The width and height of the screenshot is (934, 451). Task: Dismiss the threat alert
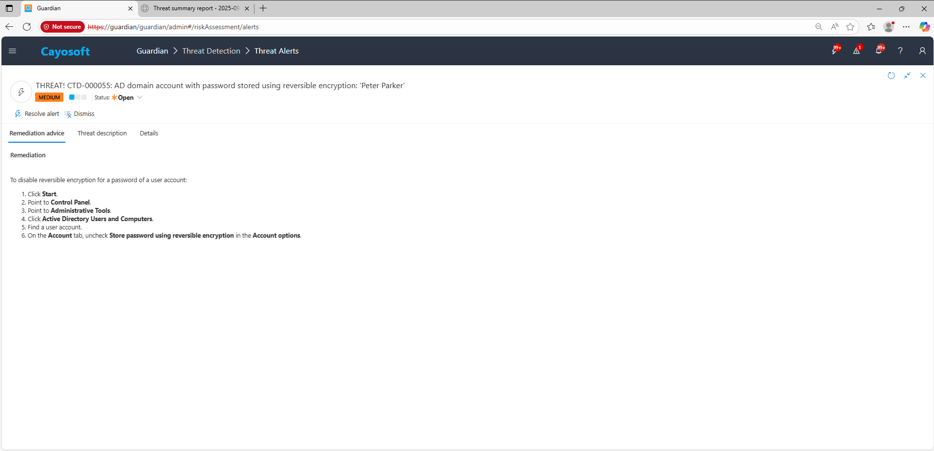tap(79, 114)
